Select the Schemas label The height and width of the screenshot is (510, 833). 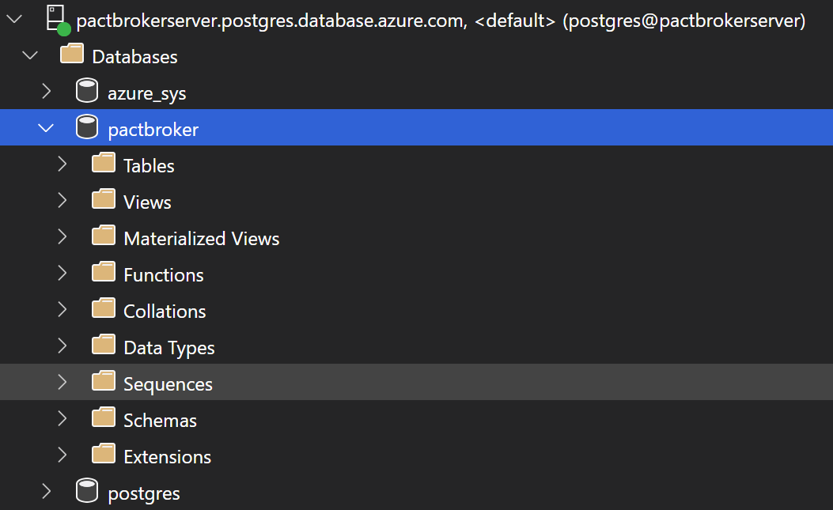(160, 421)
